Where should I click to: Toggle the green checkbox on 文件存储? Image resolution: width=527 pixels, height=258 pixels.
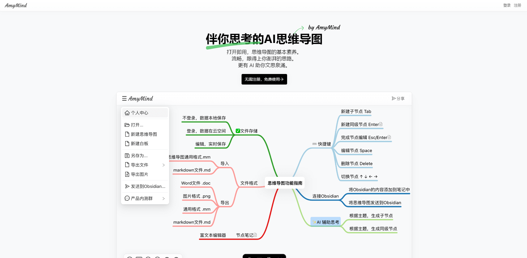tap(238, 131)
